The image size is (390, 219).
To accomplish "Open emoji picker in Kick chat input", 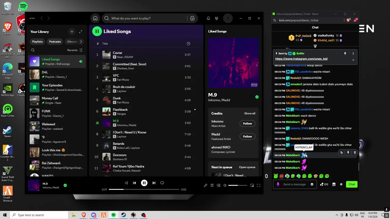I will 312,184.
